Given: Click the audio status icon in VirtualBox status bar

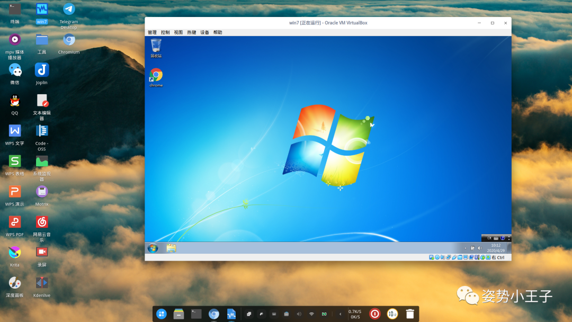Looking at the screenshot, I should (x=441, y=257).
